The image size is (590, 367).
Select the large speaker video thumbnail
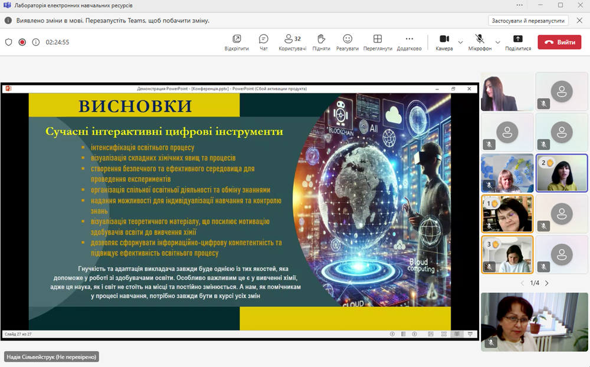point(534,322)
